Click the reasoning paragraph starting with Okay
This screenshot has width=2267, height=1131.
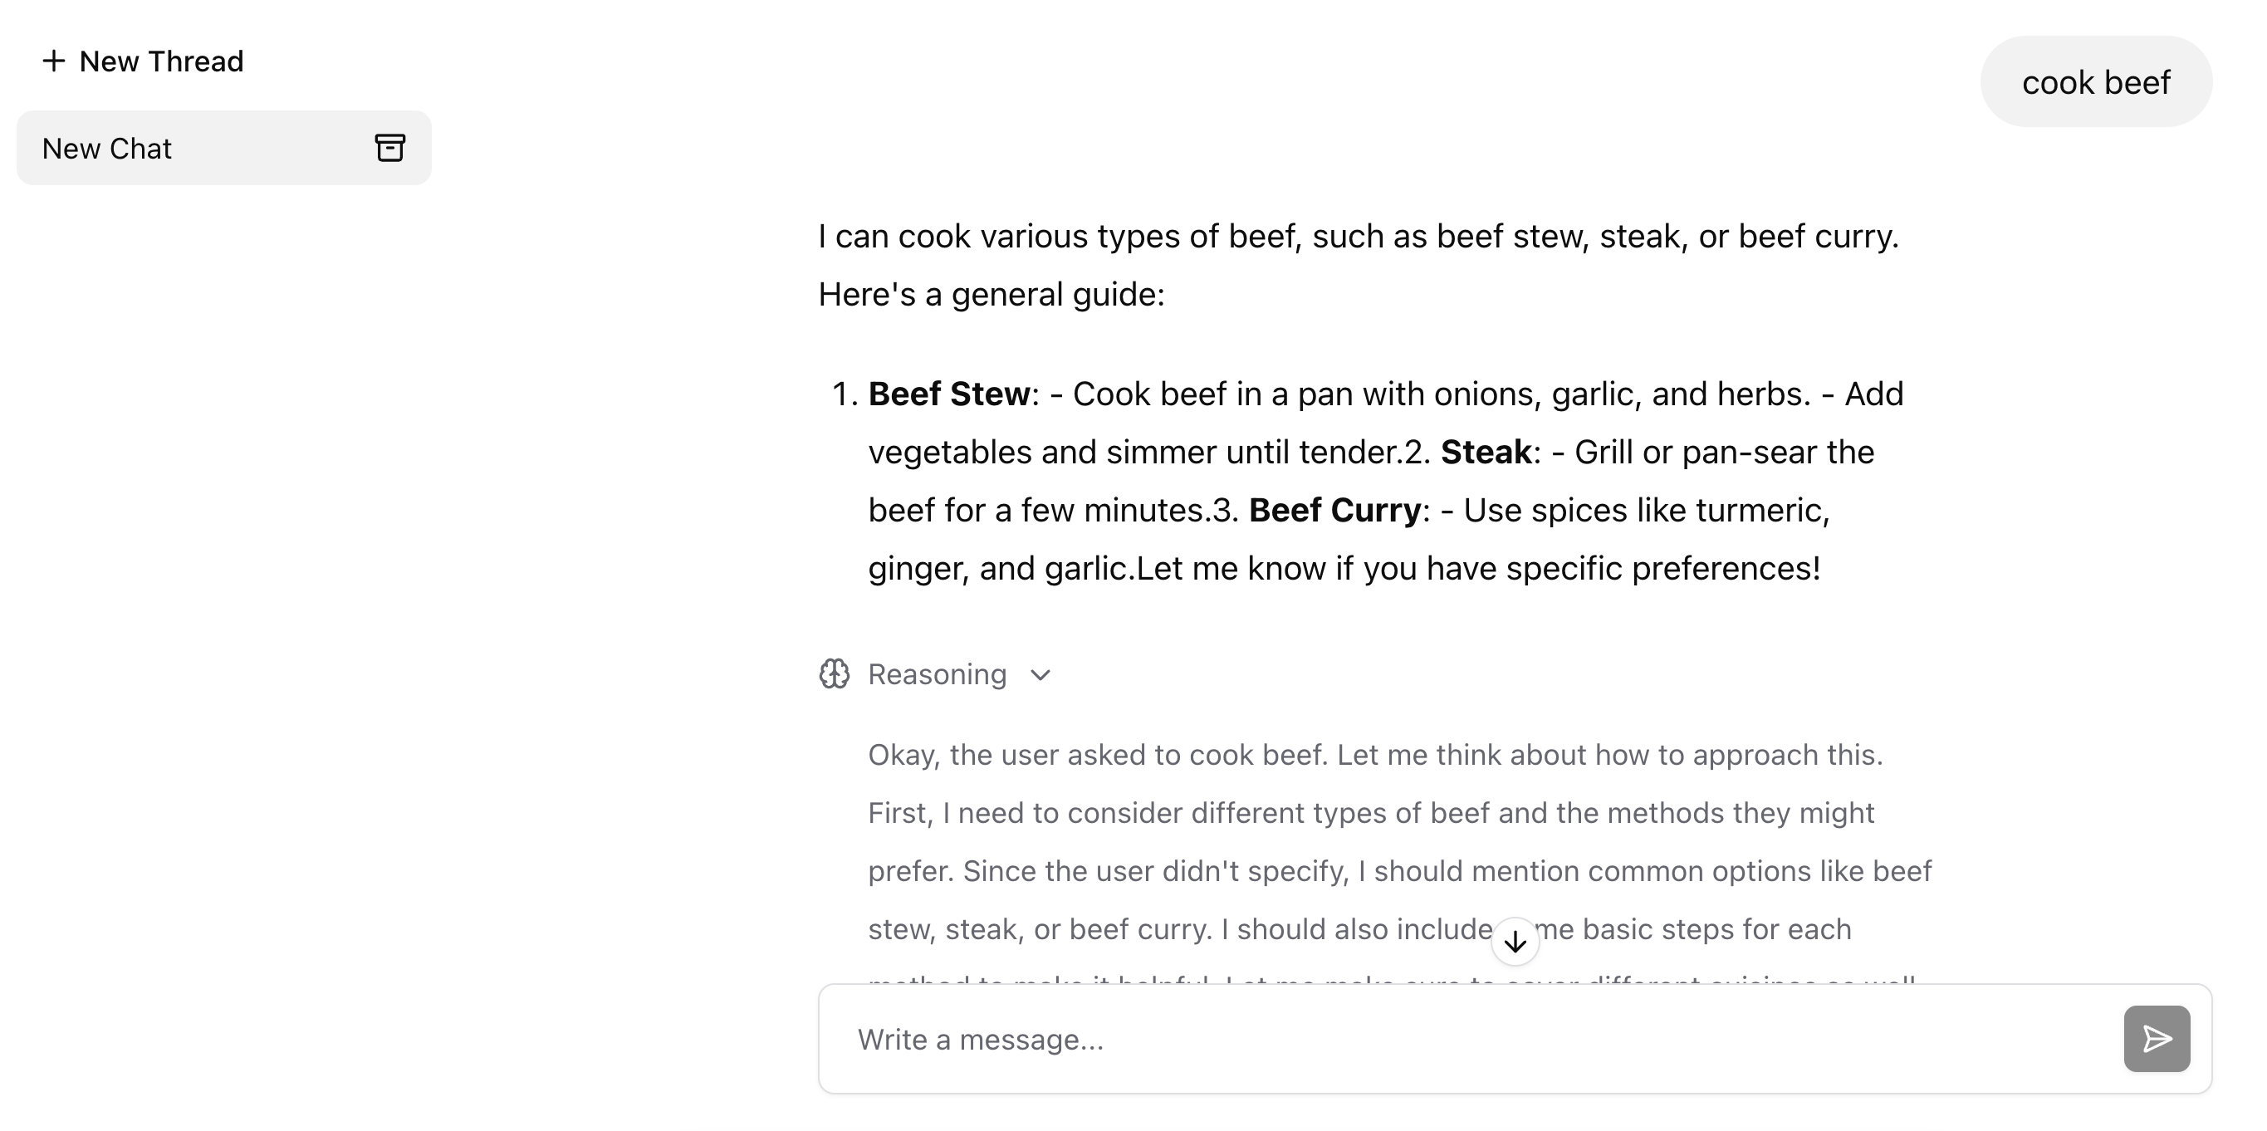tap(1373, 754)
